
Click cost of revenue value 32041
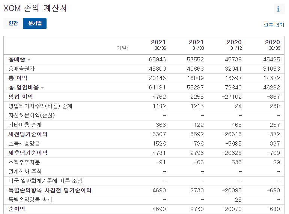pyautogui.click(x=233, y=69)
